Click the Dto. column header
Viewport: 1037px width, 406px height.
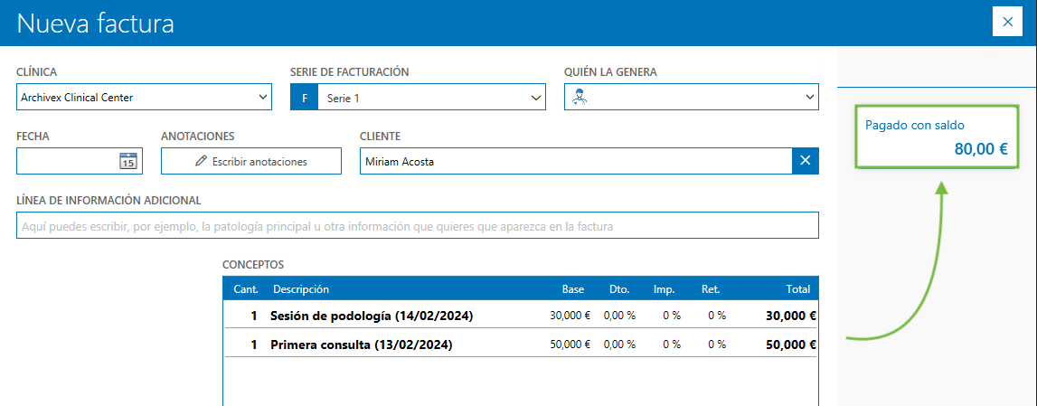(619, 289)
